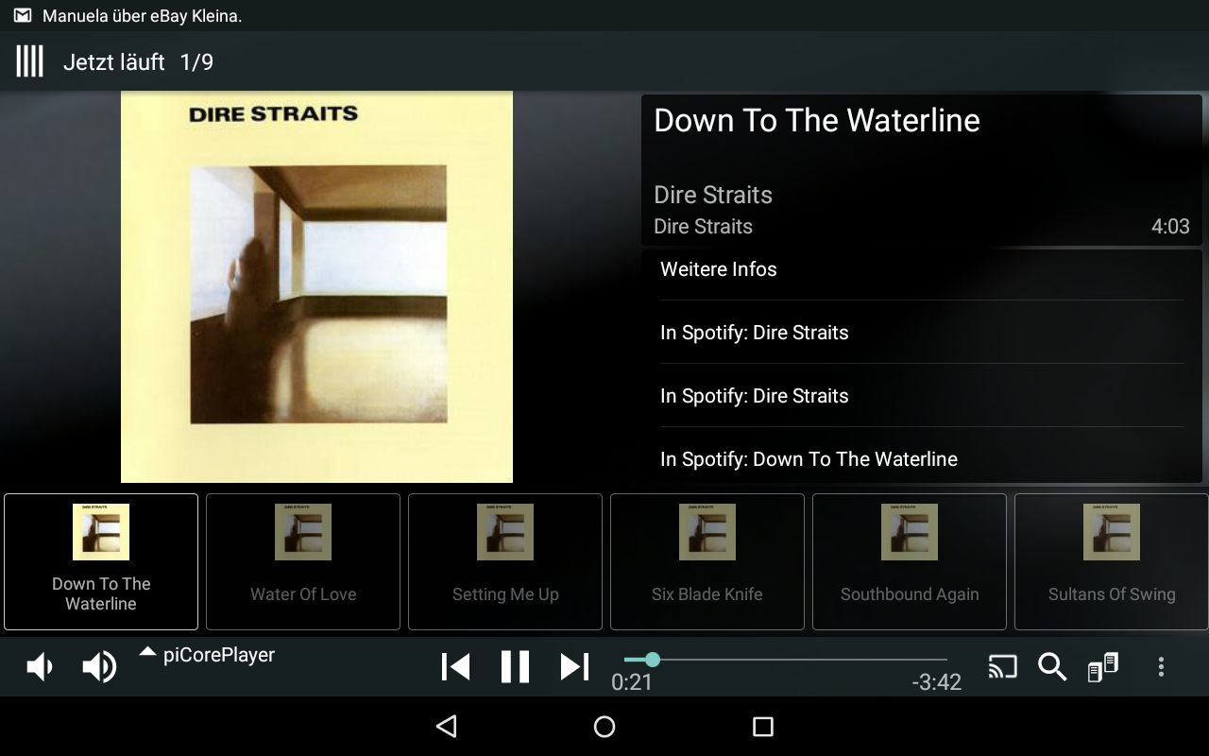Select Water Of Love track thumbnail
1209x756 pixels.
coord(303,561)
